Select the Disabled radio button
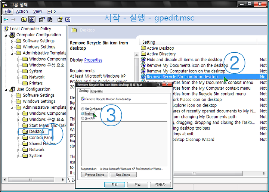Viewport: 269px width, 192px height. (x=83, y=118)
